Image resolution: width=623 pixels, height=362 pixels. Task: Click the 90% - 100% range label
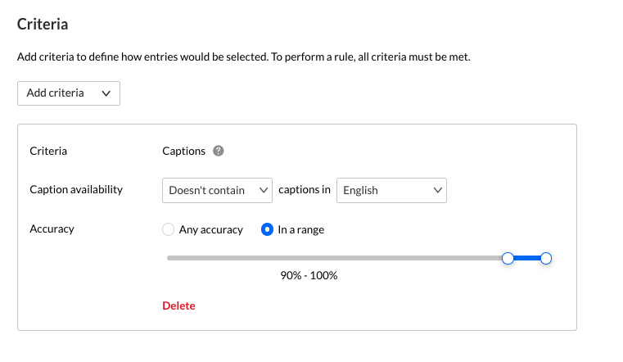pyautogui.click(x=309, y=275)
